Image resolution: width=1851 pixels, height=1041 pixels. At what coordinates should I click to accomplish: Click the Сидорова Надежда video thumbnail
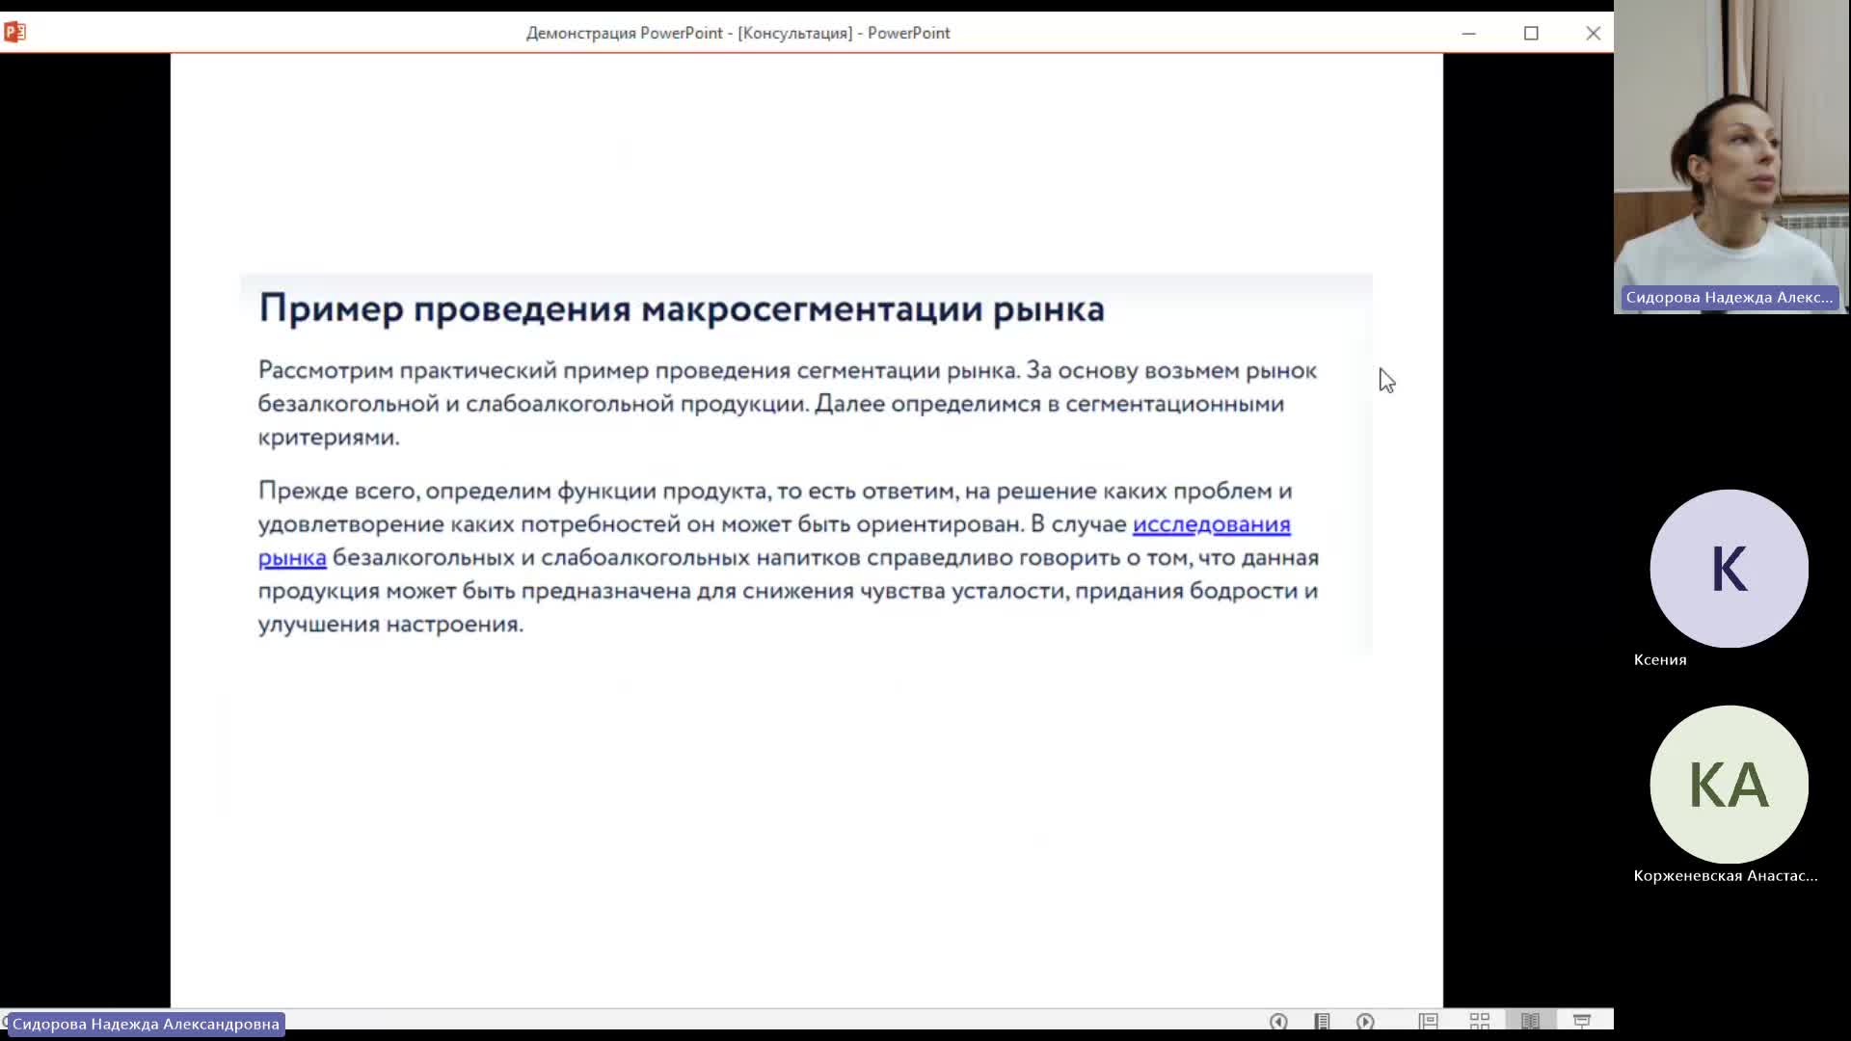pos(1731,157)
